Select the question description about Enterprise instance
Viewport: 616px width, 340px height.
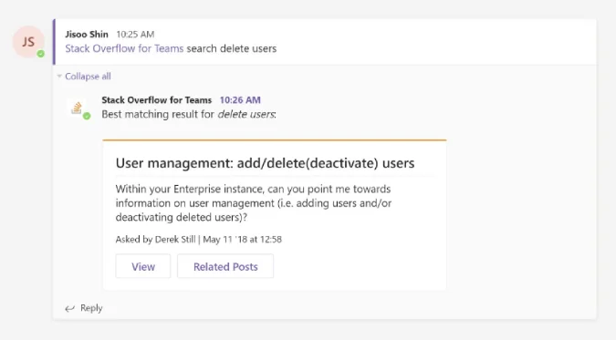point(254,203)
